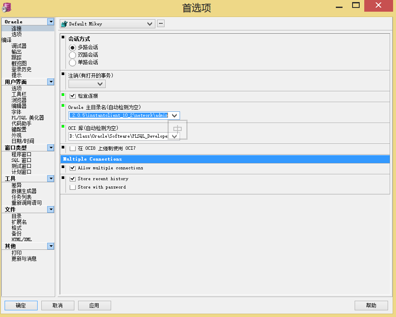Viewport: 396px width, 317px height.
Task: Go to the 浏览器 preferences
Action: click(x=19, y=100)
